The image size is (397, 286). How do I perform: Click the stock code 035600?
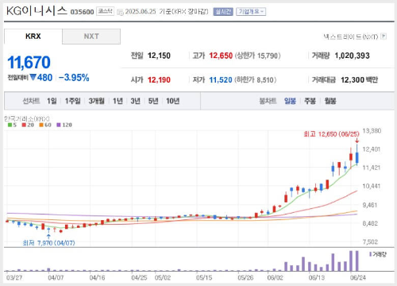[82, 12]
